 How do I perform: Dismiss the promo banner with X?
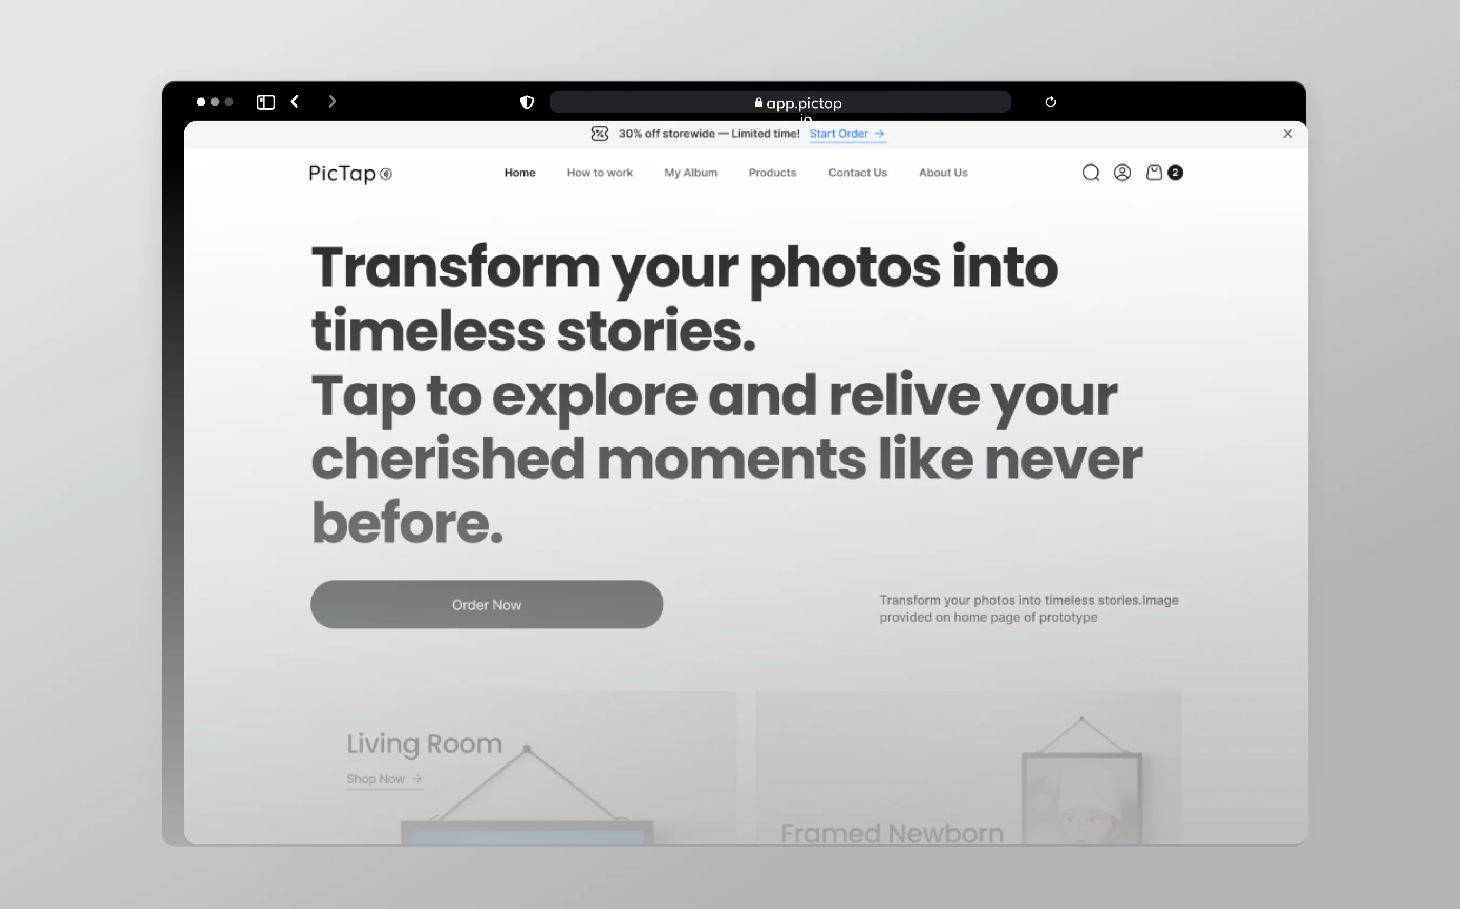(x=1288, y=134)
